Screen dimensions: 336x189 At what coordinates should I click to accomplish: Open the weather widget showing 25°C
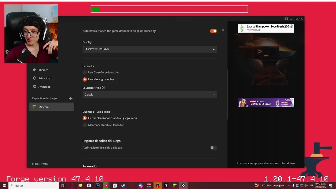[x=269, y=186]
